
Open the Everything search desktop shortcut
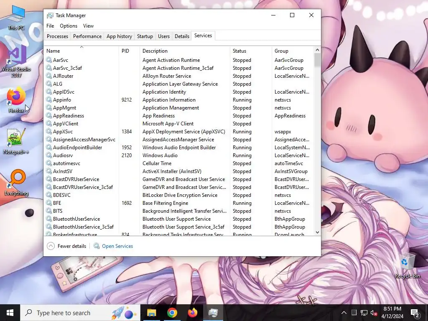point(16,183)
